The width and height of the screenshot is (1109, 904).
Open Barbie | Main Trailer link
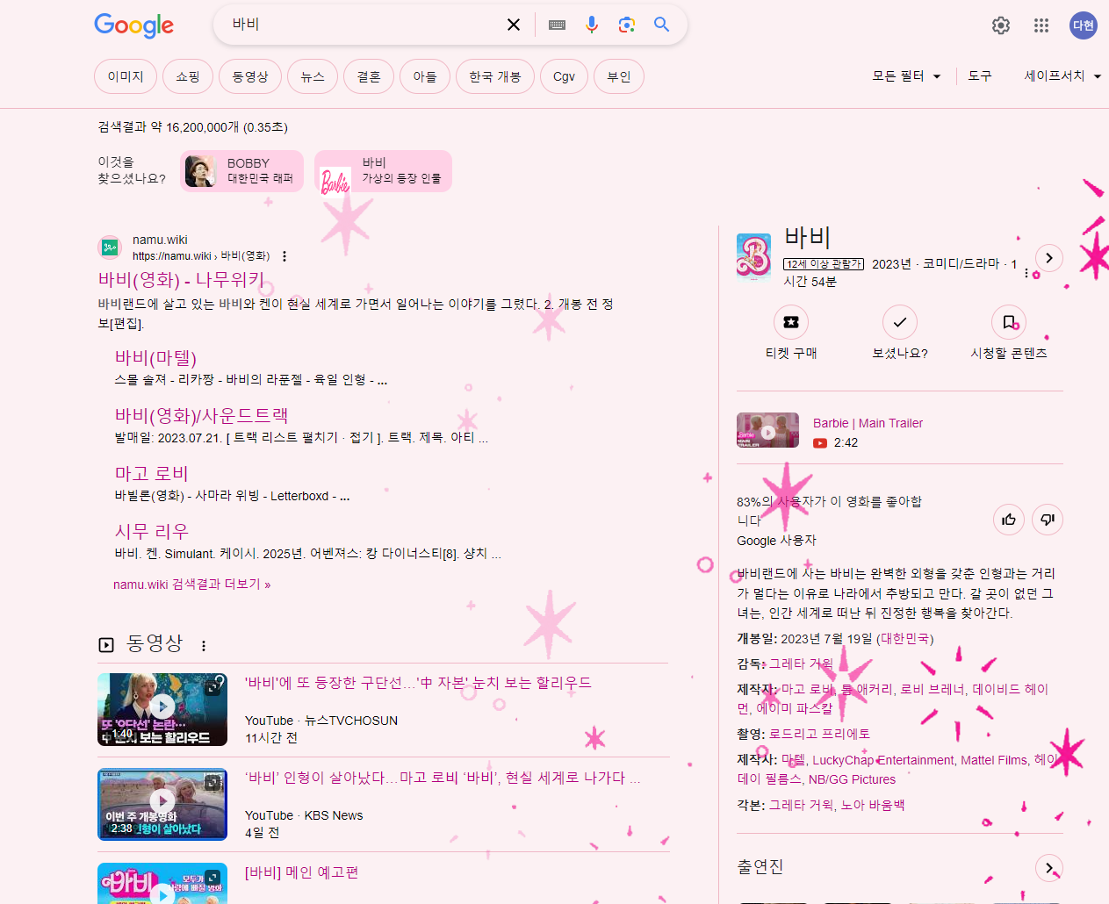coord(868,423)
